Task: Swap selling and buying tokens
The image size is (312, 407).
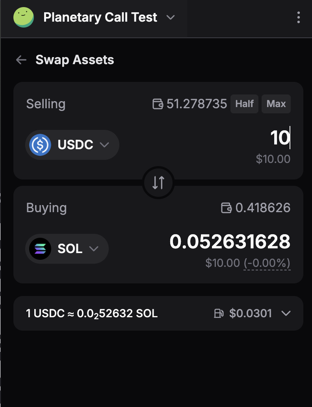Action: coord(158,183)
